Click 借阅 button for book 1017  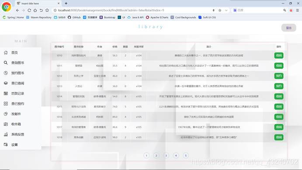coord(279,127)
